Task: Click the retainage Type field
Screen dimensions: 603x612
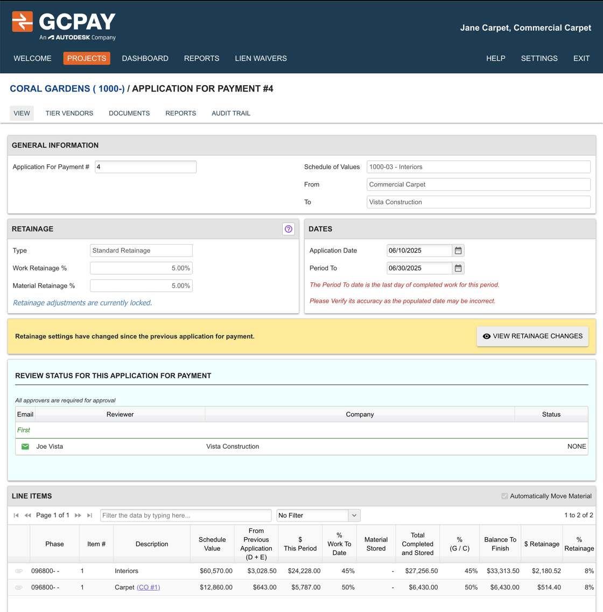Action: click(x=141, y=251)
